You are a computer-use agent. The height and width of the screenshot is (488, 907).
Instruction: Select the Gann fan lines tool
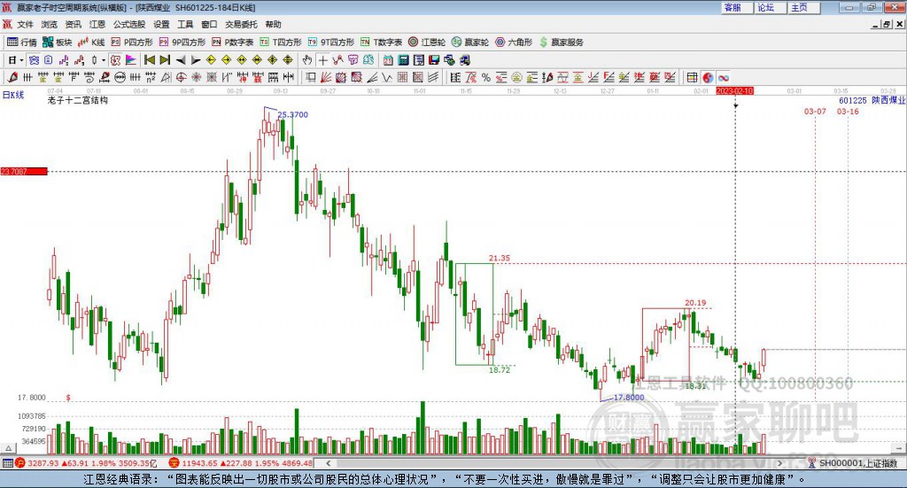pyautogui.click(x=324, y=77)
